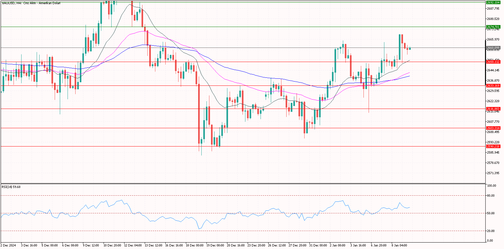Screen dimensions: 504x249
Task: Click the 31 Dec 00:00 time label
Action: point(317,245)
